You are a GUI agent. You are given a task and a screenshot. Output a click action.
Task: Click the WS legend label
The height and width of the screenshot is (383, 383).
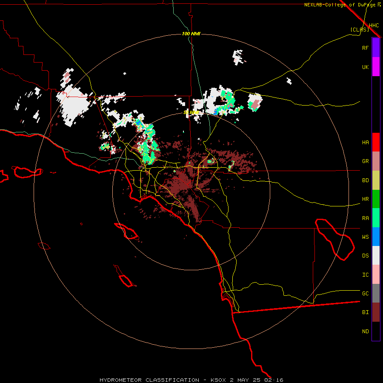tap(365, 237)
